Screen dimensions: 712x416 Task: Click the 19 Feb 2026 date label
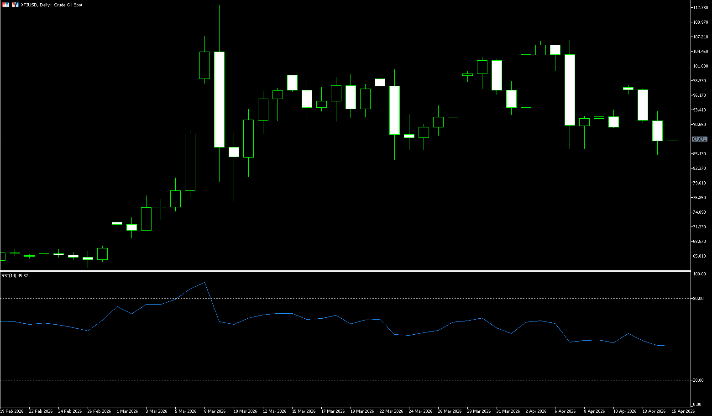point(12,411)
